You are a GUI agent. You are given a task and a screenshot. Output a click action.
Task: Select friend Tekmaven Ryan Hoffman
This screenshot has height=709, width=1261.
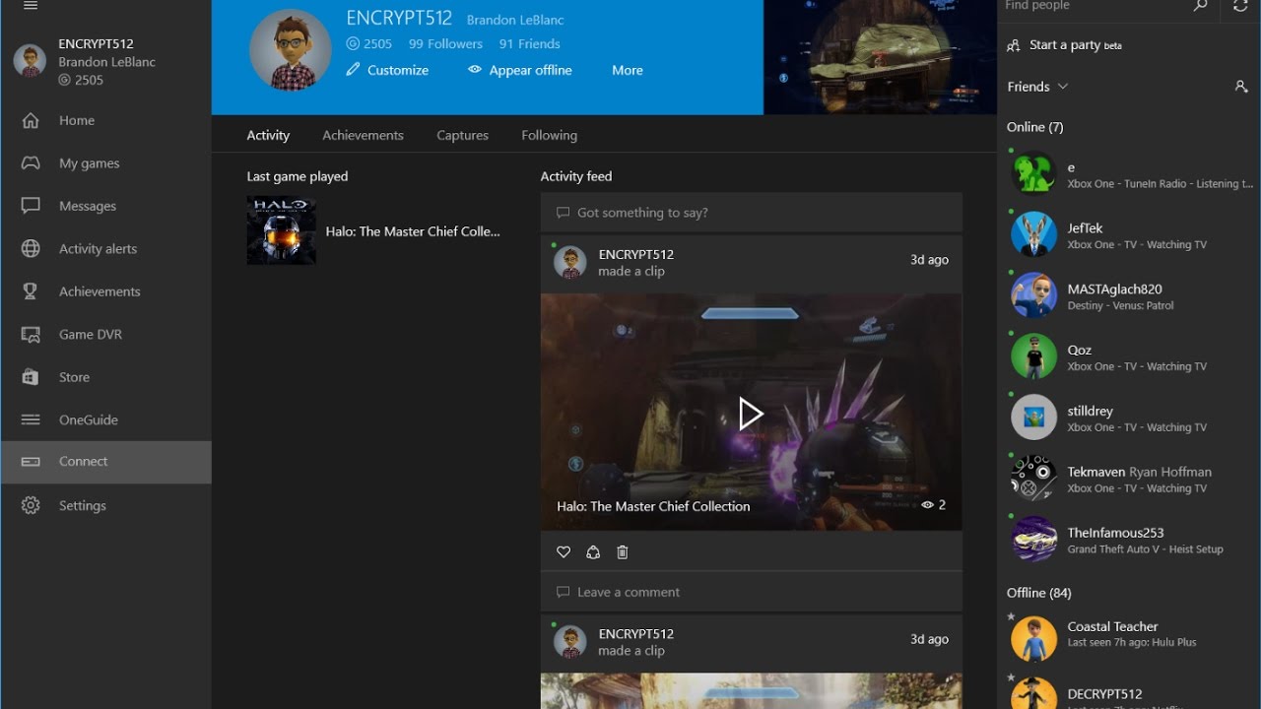(1129, 479)
